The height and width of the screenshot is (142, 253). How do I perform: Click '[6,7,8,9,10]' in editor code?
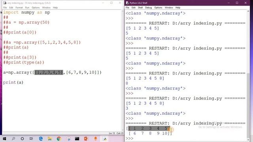pos(82,72)
